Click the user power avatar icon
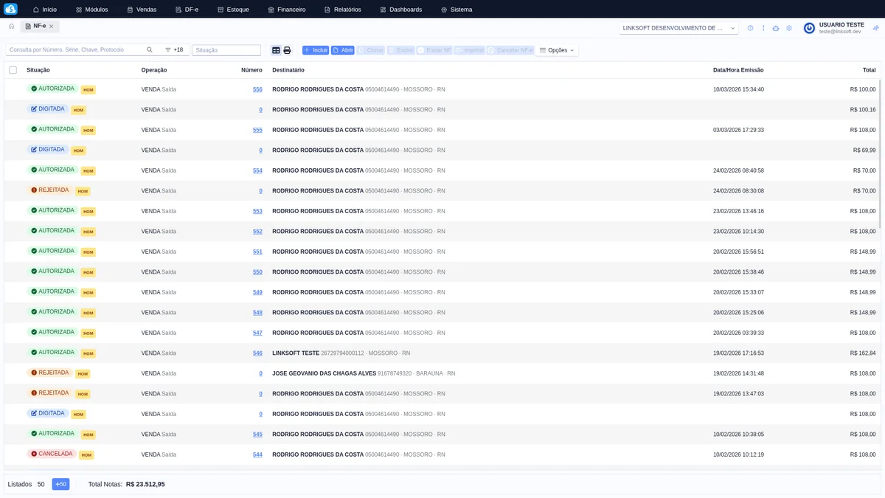Image resolution: width=885 pixels, height=498 pixels. pyautogui.click(x=809, y=28)
